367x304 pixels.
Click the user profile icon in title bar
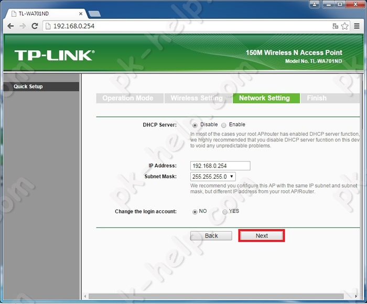pos(315,4)
